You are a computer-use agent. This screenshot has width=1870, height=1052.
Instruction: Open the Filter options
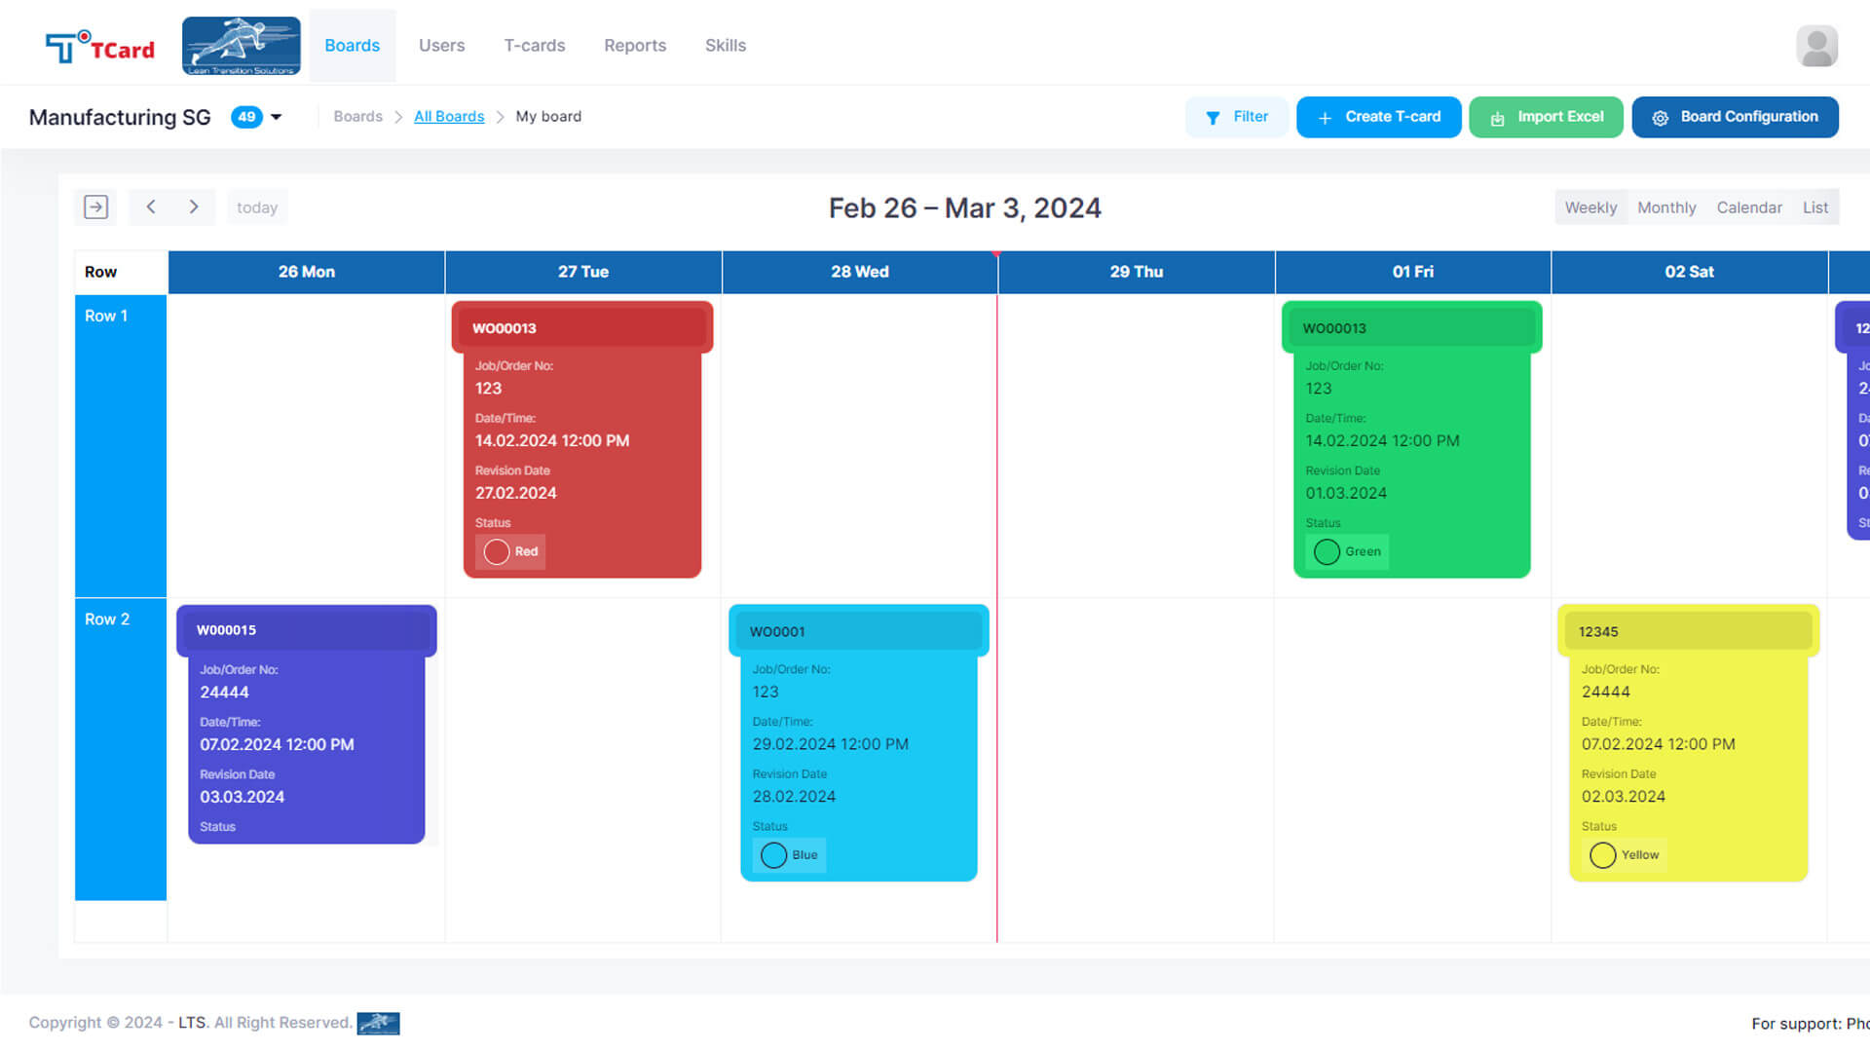(x=1236, y=117)
